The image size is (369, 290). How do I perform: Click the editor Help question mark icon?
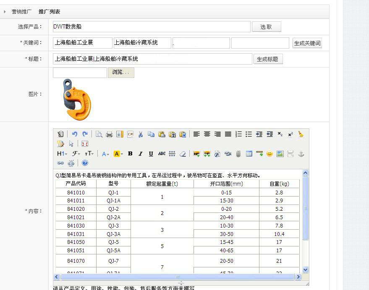85,163
